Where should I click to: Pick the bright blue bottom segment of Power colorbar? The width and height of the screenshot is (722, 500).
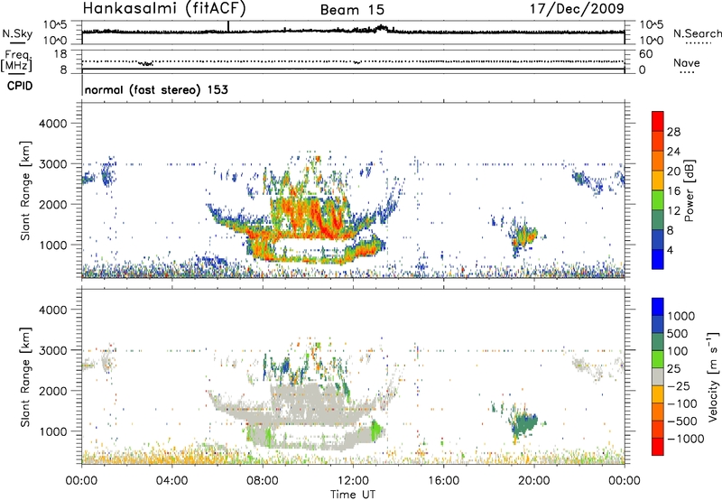658,259
